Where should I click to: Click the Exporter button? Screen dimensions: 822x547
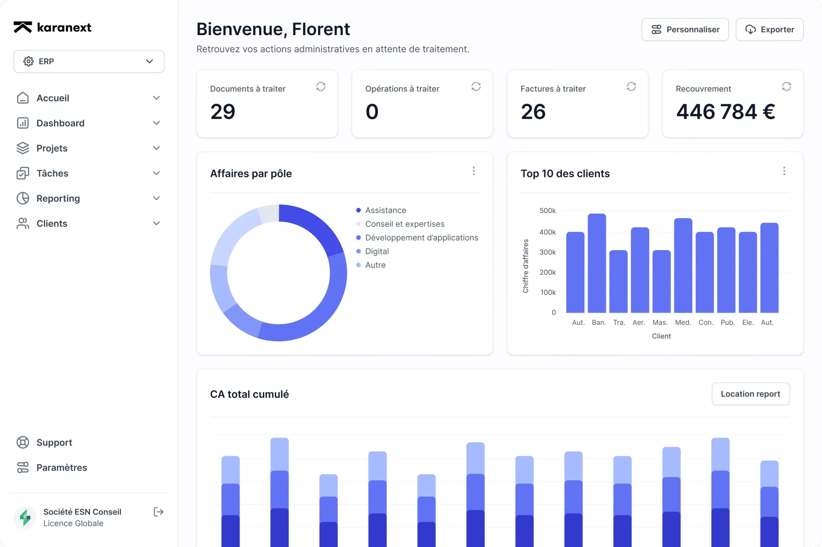click(769, 30)
